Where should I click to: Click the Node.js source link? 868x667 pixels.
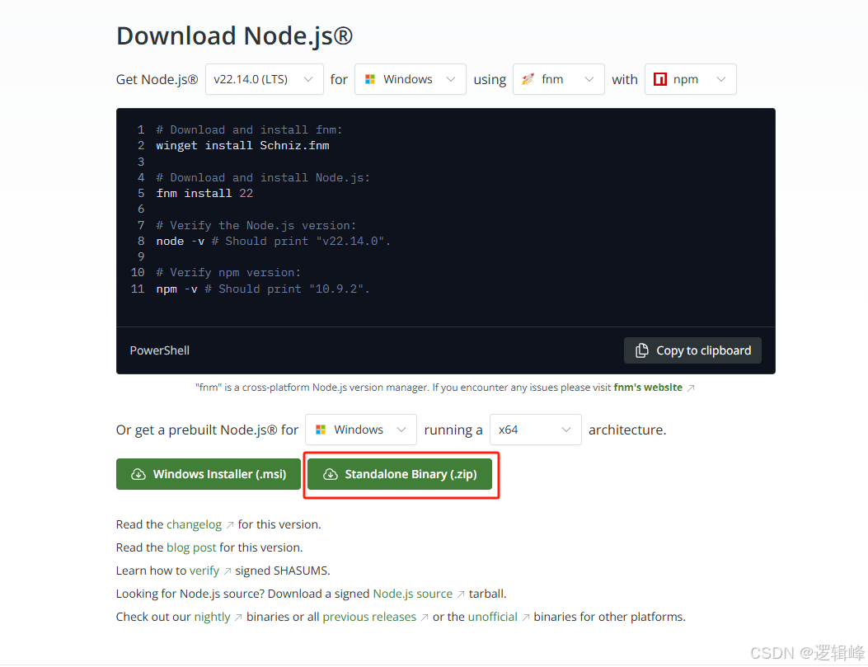(x=412, y=593)
